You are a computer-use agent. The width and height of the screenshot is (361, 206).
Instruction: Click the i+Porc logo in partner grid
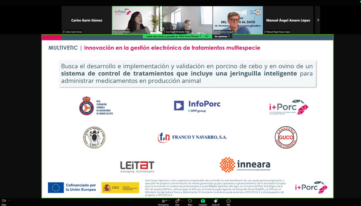(x=289, y=107)
